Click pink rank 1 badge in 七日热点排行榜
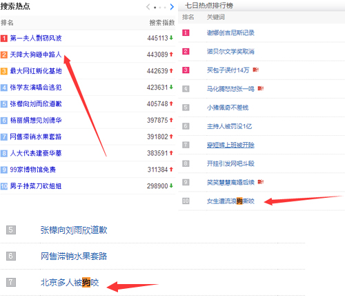Image resolution: width=345 pixels, height=302 pixels. pos(186,32)
